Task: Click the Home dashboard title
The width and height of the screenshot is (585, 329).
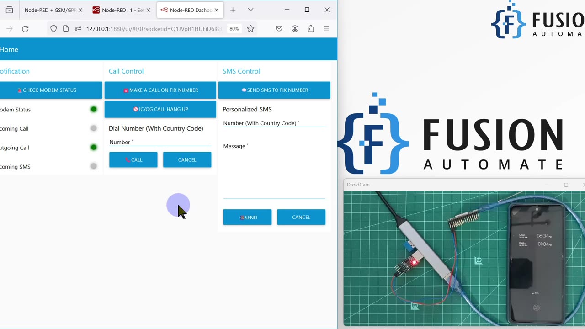Action: (9, 49)
